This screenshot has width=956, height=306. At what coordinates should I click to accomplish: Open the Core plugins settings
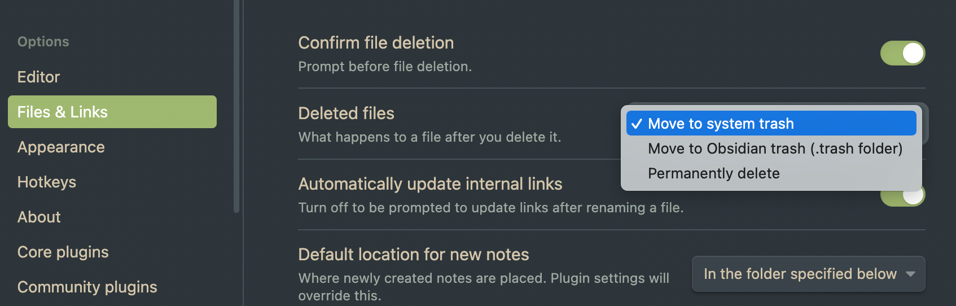click(x=63, y=252)
